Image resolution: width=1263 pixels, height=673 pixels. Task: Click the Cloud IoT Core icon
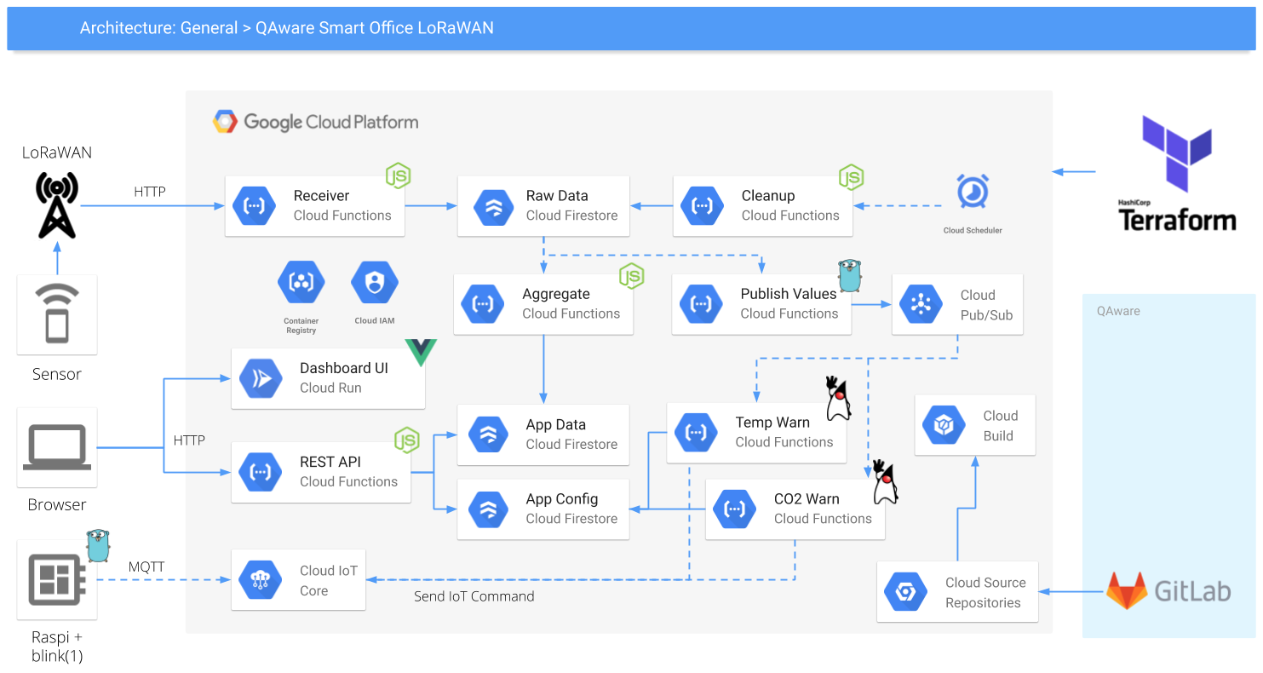[260, 579]
